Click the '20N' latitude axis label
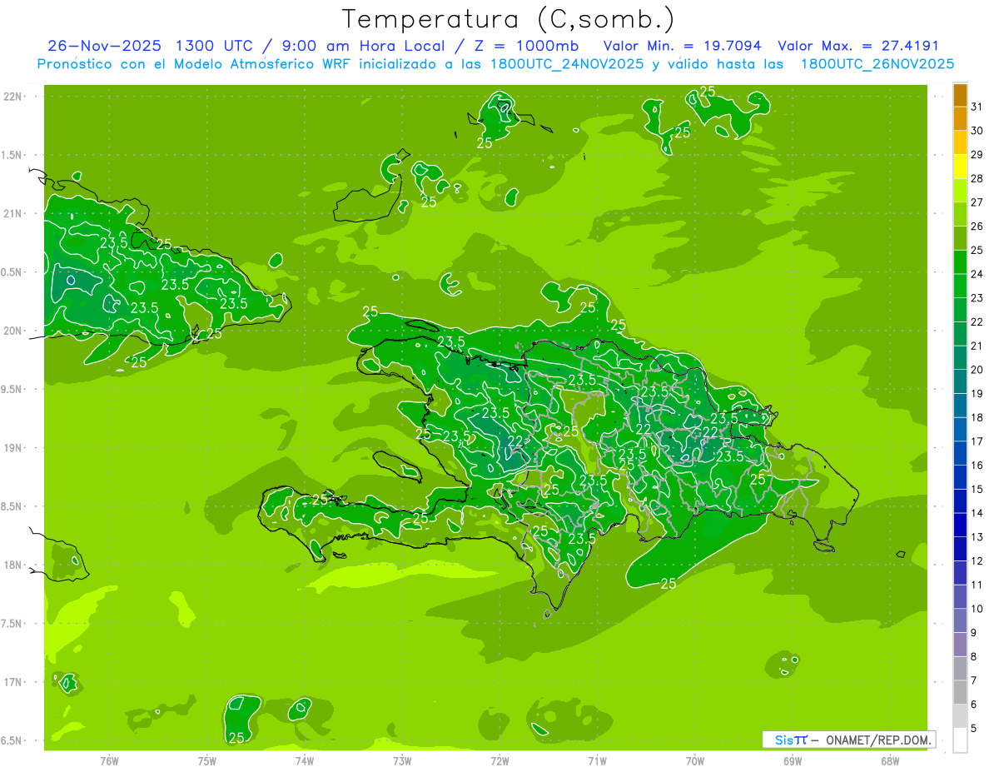This screenshot has height=772, width=999. click(x=13, y=331)
